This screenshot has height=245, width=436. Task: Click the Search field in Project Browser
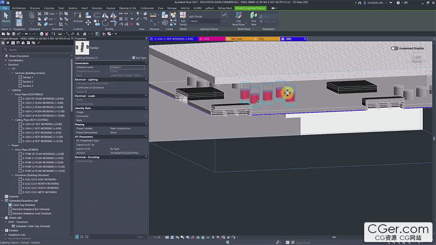(37, 49)
